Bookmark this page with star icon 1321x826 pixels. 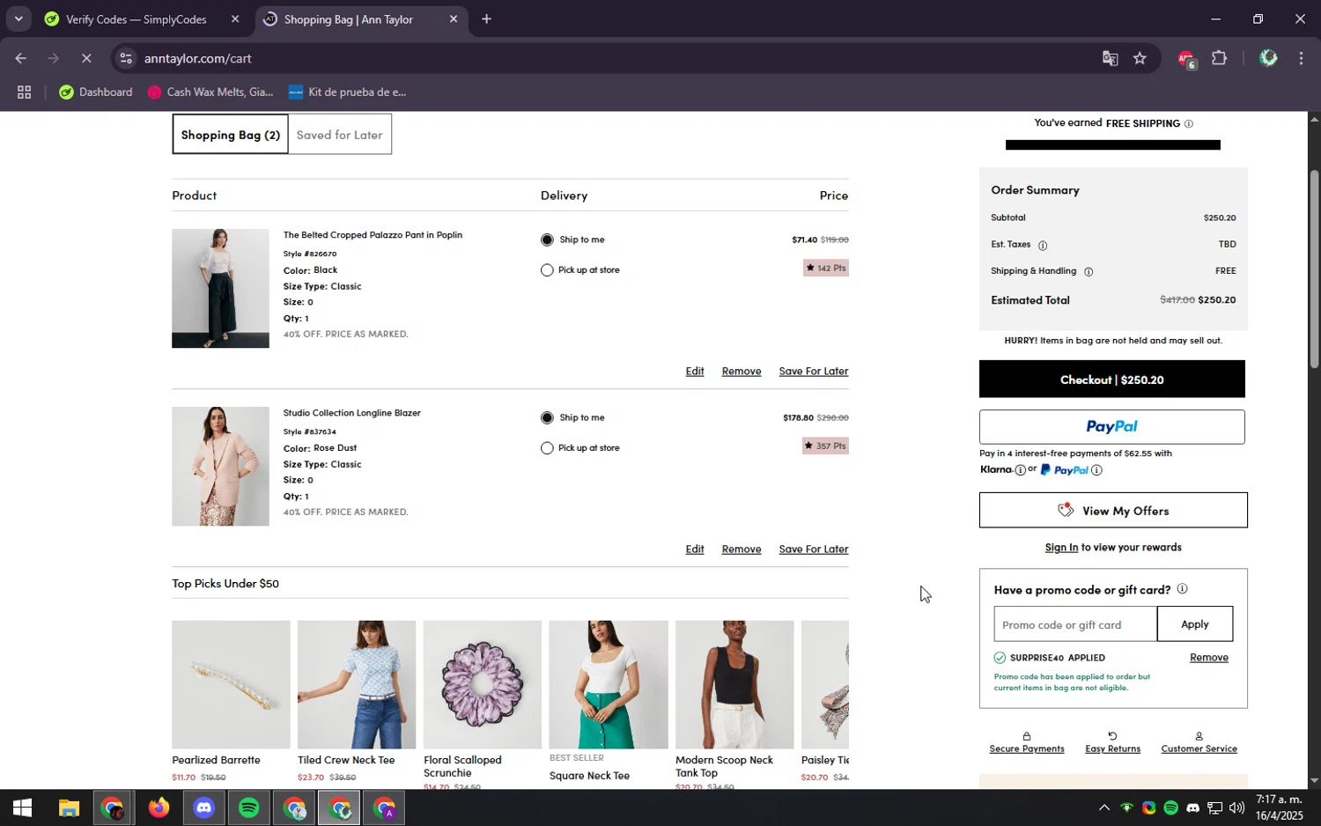click(1140, 59)
